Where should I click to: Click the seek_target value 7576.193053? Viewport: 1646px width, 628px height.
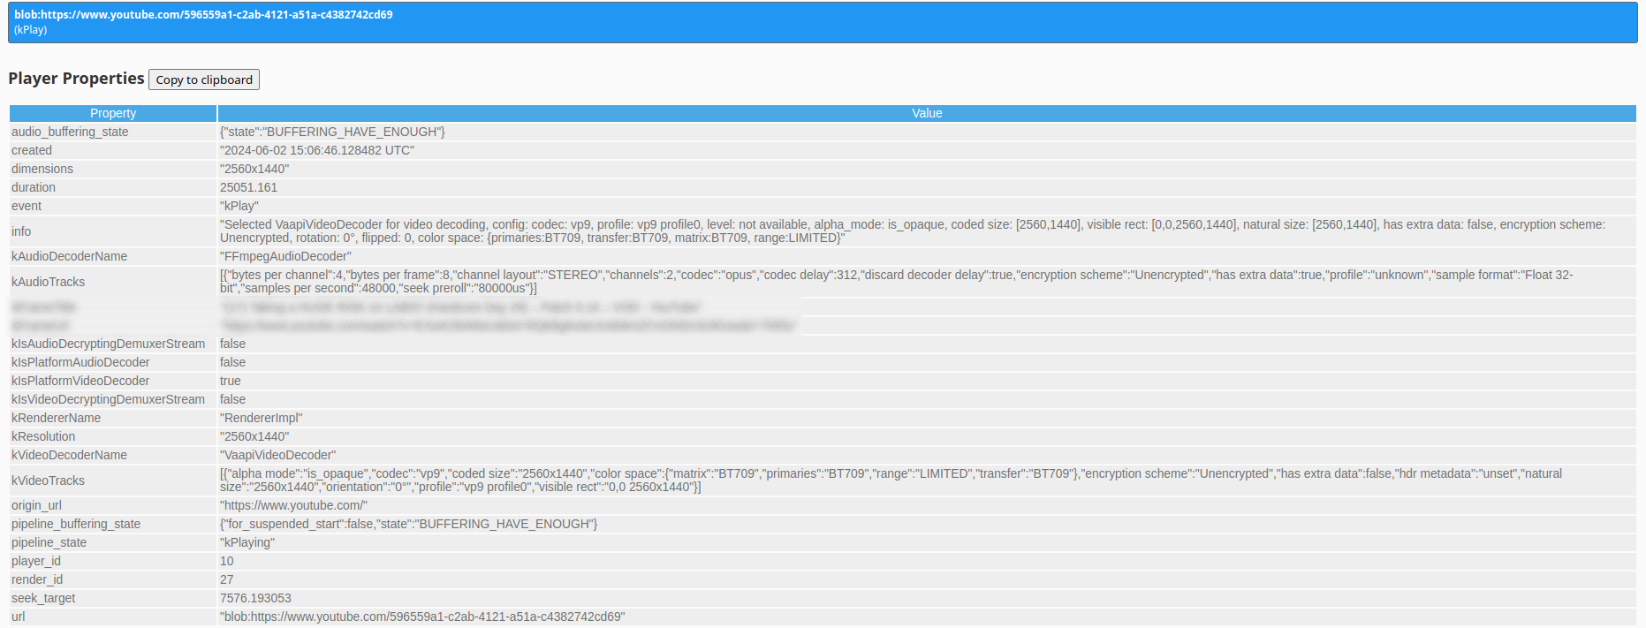[255, 598]
